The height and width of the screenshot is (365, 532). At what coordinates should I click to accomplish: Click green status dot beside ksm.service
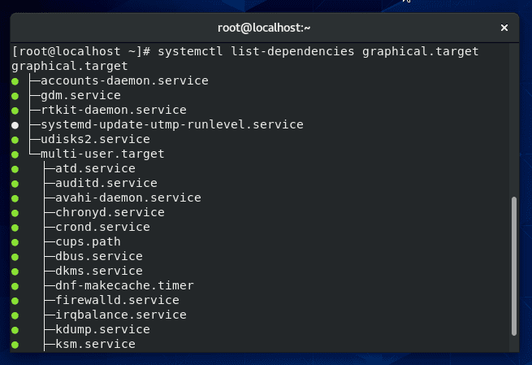click(15, 345)
